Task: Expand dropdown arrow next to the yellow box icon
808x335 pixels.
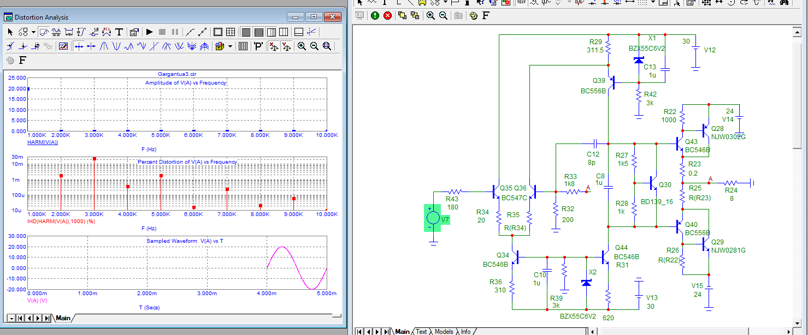Action: point(230,46)
